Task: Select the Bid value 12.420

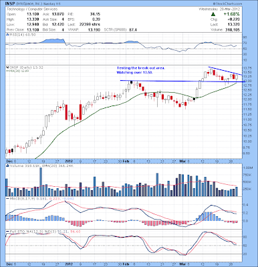Action: pos(58,25)
